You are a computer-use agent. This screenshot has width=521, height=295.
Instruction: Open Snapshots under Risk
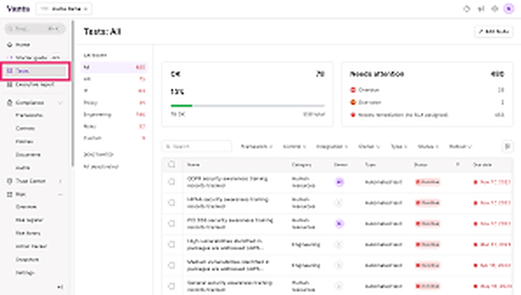tap(27, 260)
